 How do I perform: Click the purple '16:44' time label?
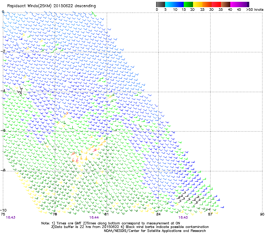point(94,218)
